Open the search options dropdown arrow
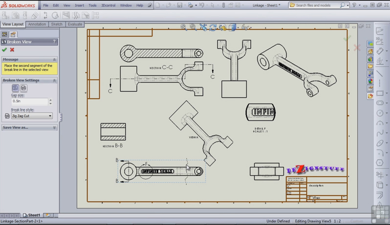The width and height of the screenshot is (390, 225). pyautogui.click(x=347, y=5)
